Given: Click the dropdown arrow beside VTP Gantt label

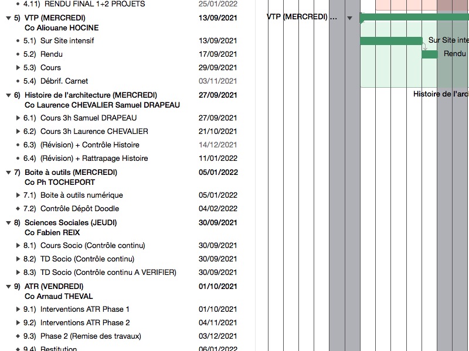Looking at the screenshot, I should coord(350,18).
